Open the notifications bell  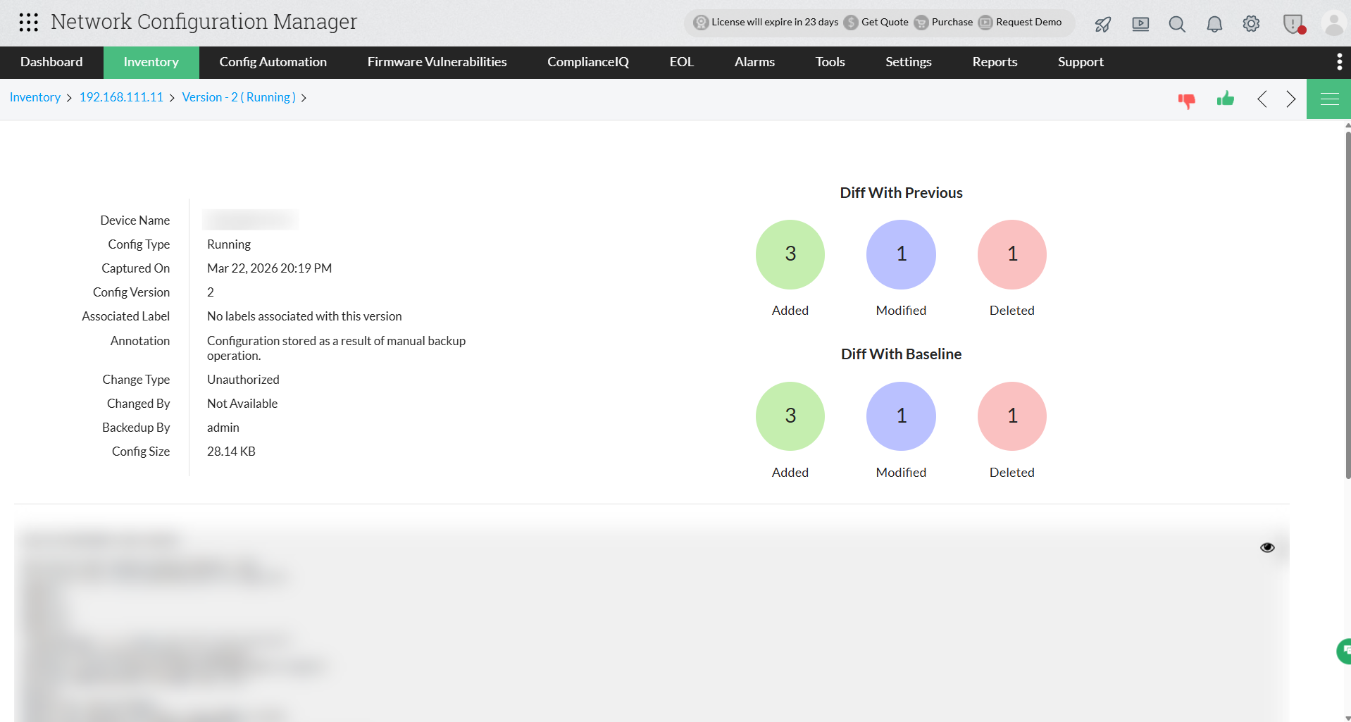1214,24
